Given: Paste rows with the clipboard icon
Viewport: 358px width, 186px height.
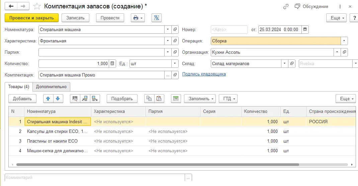Looking at the screenshot, I should [159, 99].
